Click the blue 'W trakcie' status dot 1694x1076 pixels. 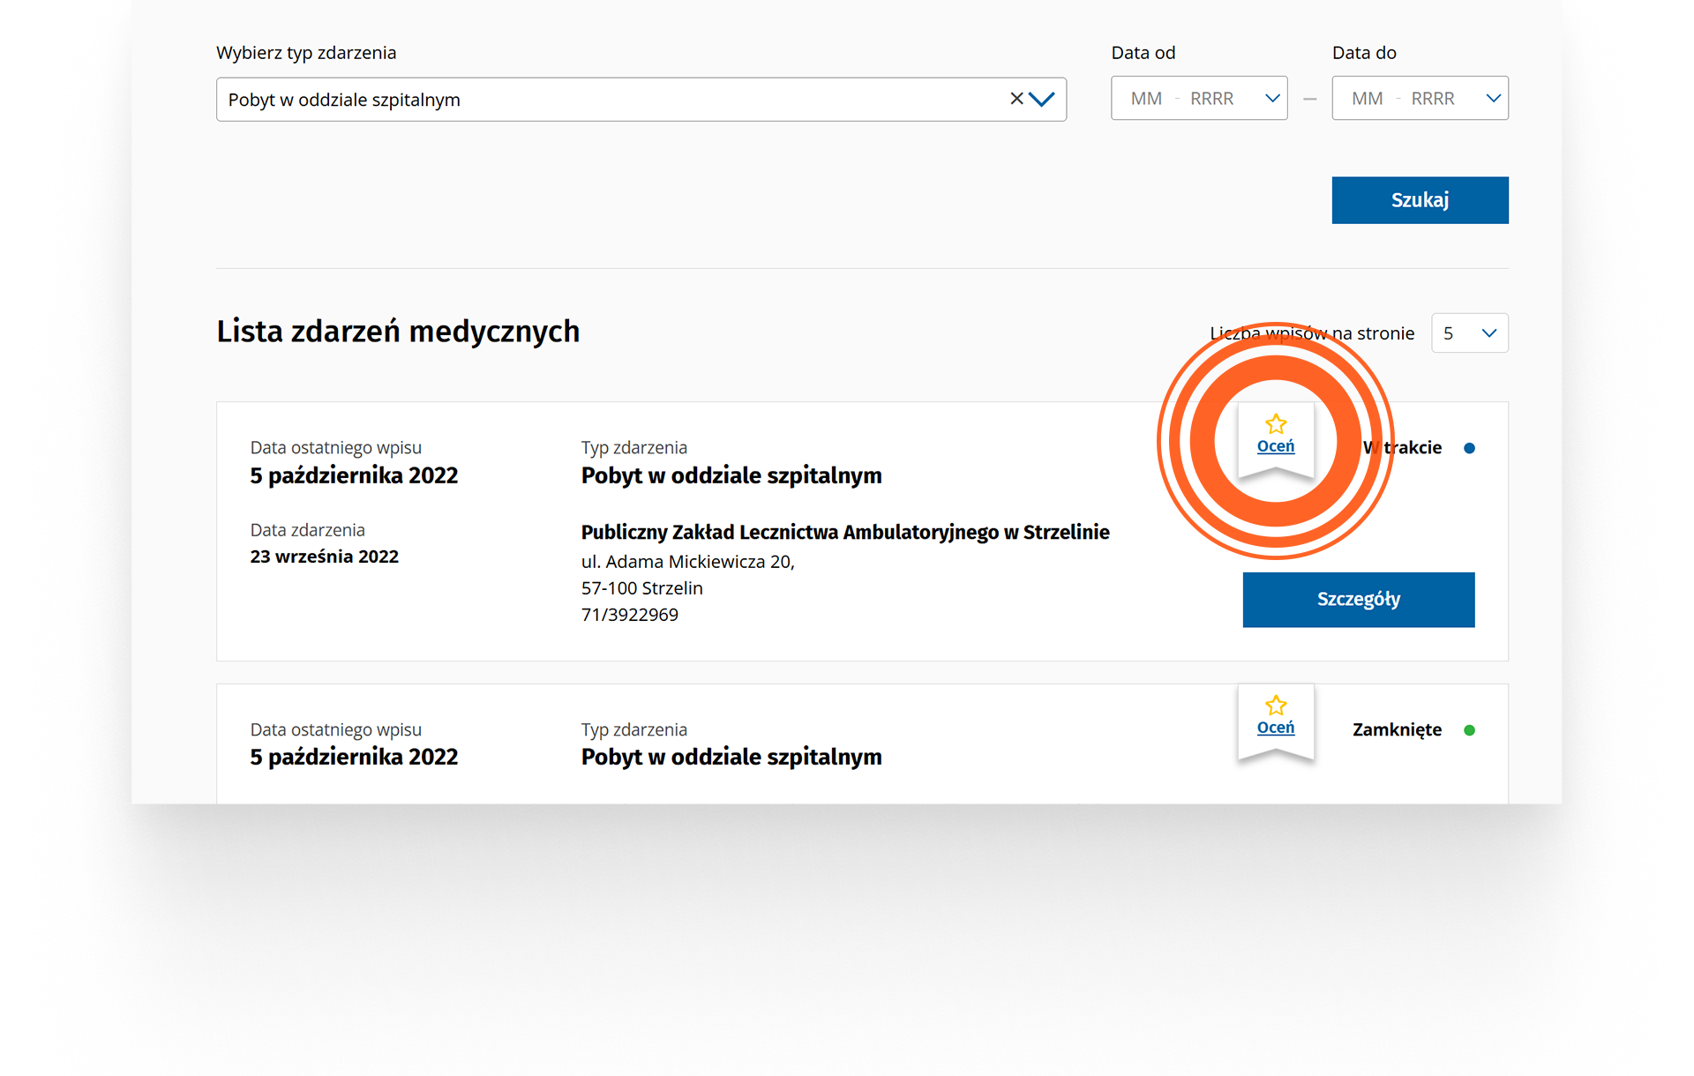click(x=1469, y=448)
